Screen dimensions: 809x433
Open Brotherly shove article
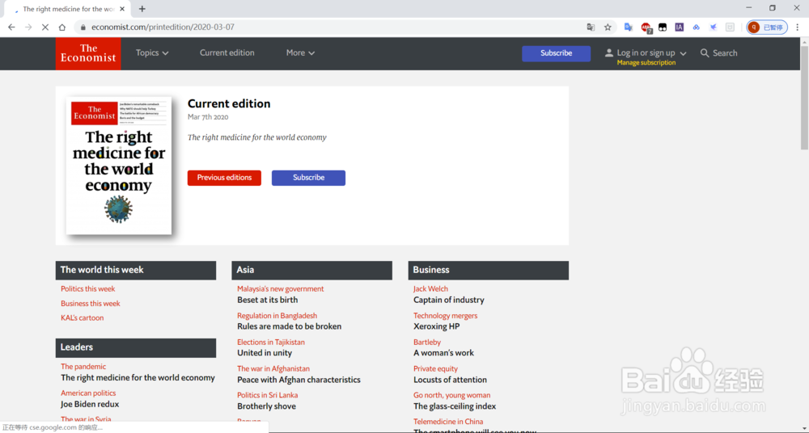point(266,406)
